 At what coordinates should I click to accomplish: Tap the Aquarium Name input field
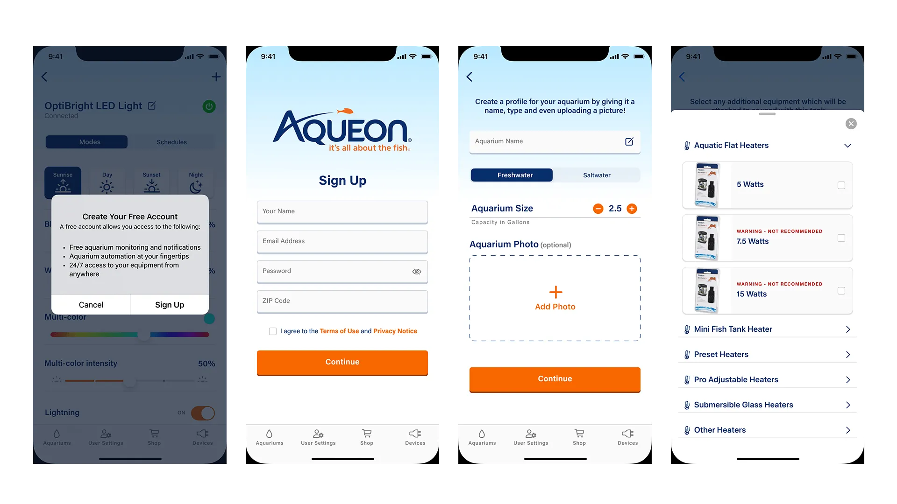(x=554, y=141)
